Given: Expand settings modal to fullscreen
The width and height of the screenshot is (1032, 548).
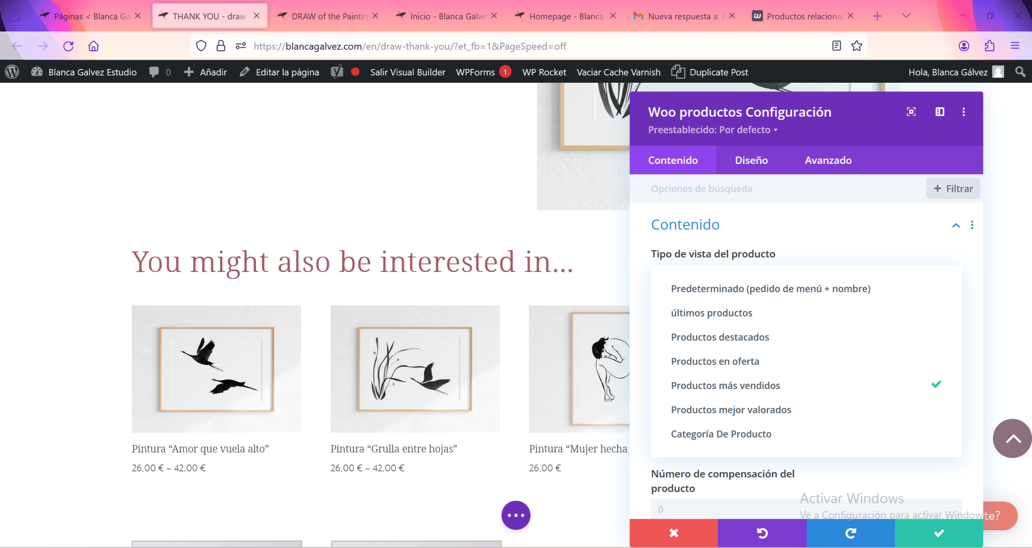Looking at the screenshot, I should pos(911,112).
